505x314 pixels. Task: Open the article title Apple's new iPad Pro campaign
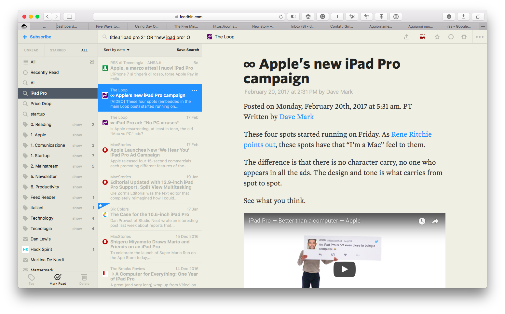point(322,71)
